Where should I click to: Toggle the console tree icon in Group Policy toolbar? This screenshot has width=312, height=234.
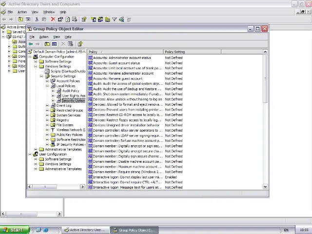coord(54,44)
